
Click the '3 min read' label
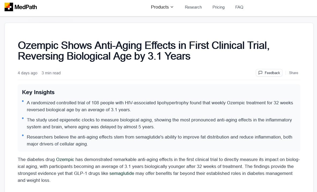[51, 73]
